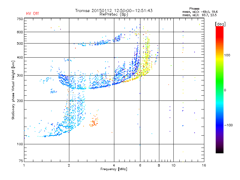240x180 pixels.
Task: Click the 'Phases' header label
Action: click(x=194, y=9)
